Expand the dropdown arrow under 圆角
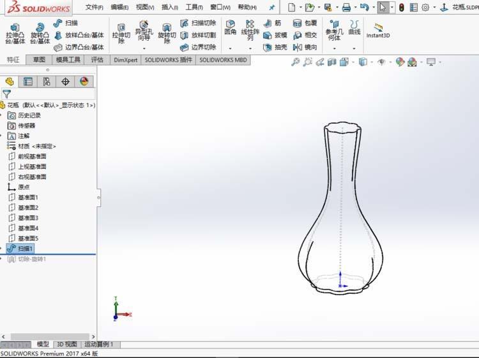The width and height of the screenshot is (479, 358). click(231, 48)
